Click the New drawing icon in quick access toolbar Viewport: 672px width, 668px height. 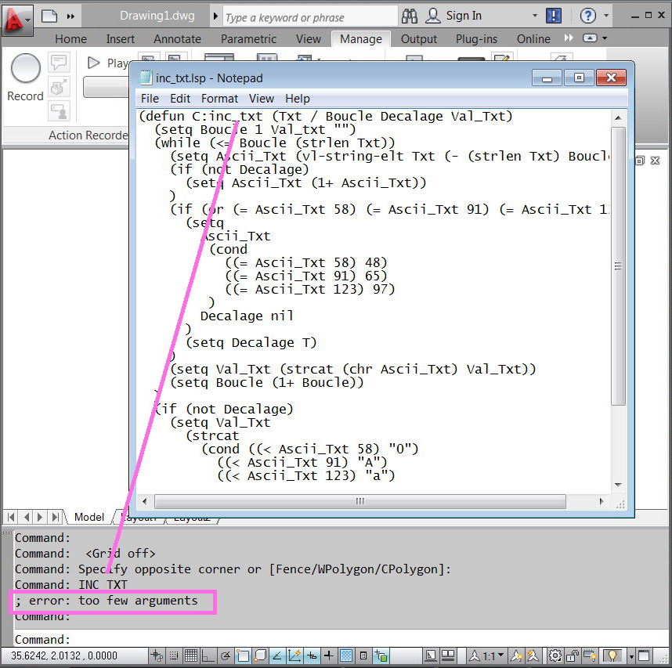[x=49, y=16]
